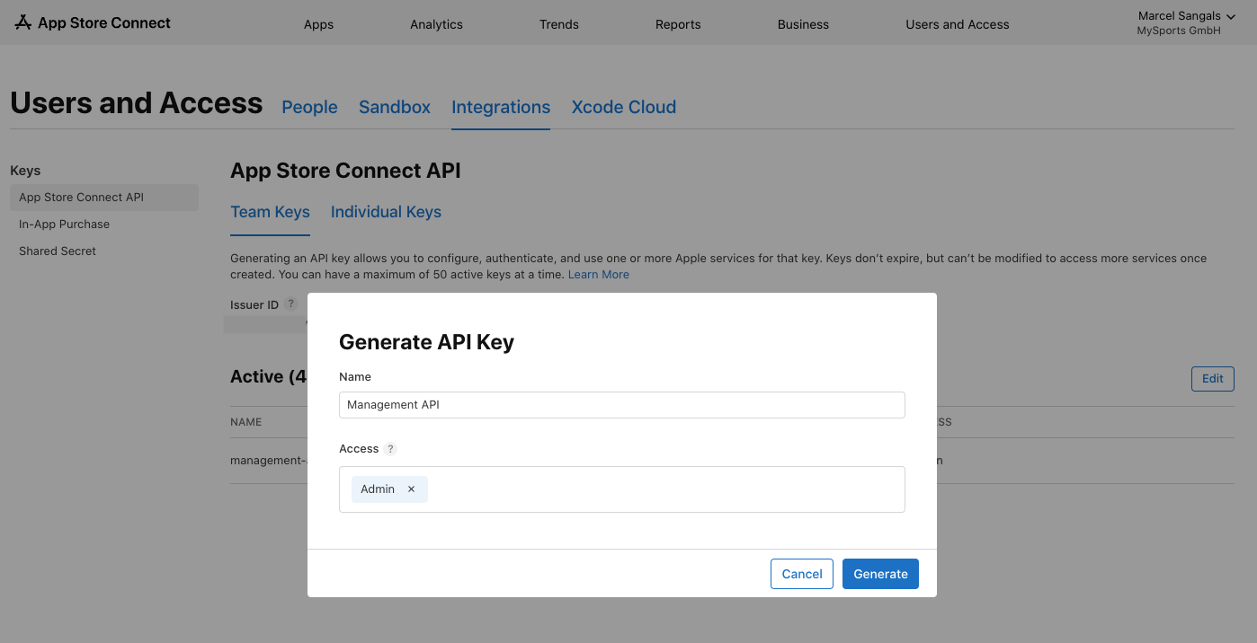The height and width of the screenshot is (643, 1257).
Task: Click the Issuer ID help icon
Action: tap(290, 304)
